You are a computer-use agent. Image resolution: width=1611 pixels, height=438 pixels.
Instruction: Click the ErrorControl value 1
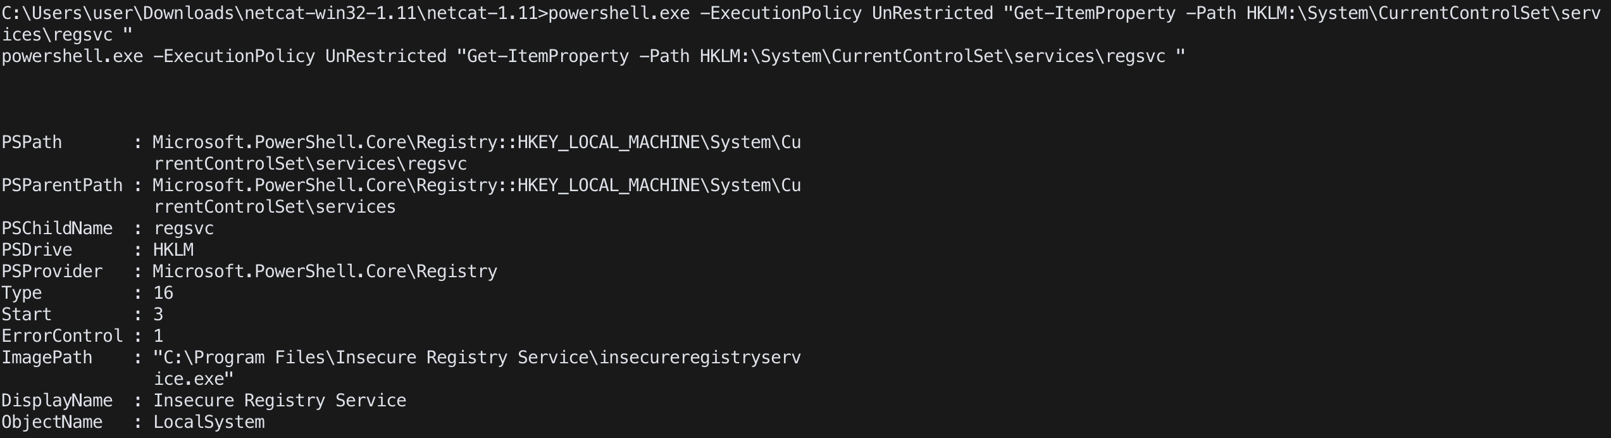tap(158, 336)
